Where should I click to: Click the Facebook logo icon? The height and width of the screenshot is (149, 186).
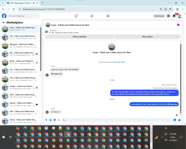4,16
